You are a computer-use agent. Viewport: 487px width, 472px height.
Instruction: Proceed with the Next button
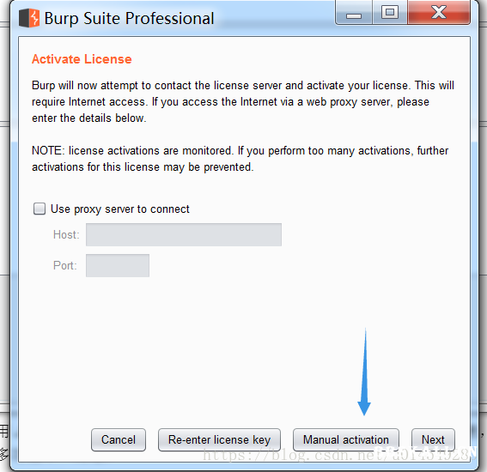433,439
